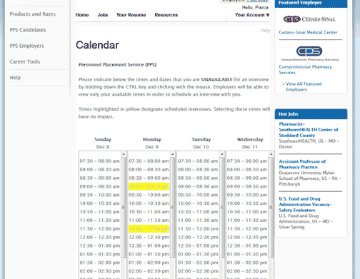
Task: Select Sunday 07:30 - 08:00 am slot
Action: [x=99, y=161]
